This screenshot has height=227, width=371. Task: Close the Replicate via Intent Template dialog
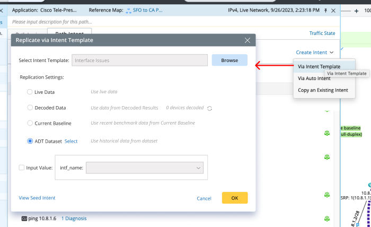[x=247, y=40]
